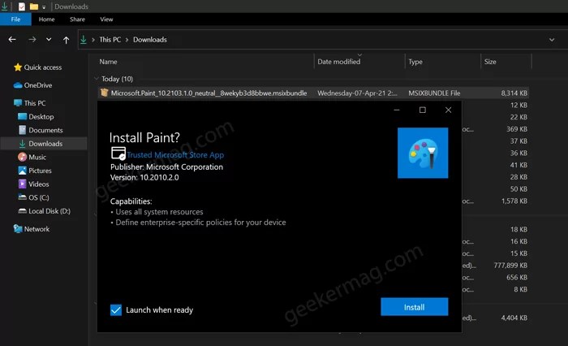The image size is (568, 346).
Task: Open quick access toolbar customize dropdown
Action: tap(44, 6)
